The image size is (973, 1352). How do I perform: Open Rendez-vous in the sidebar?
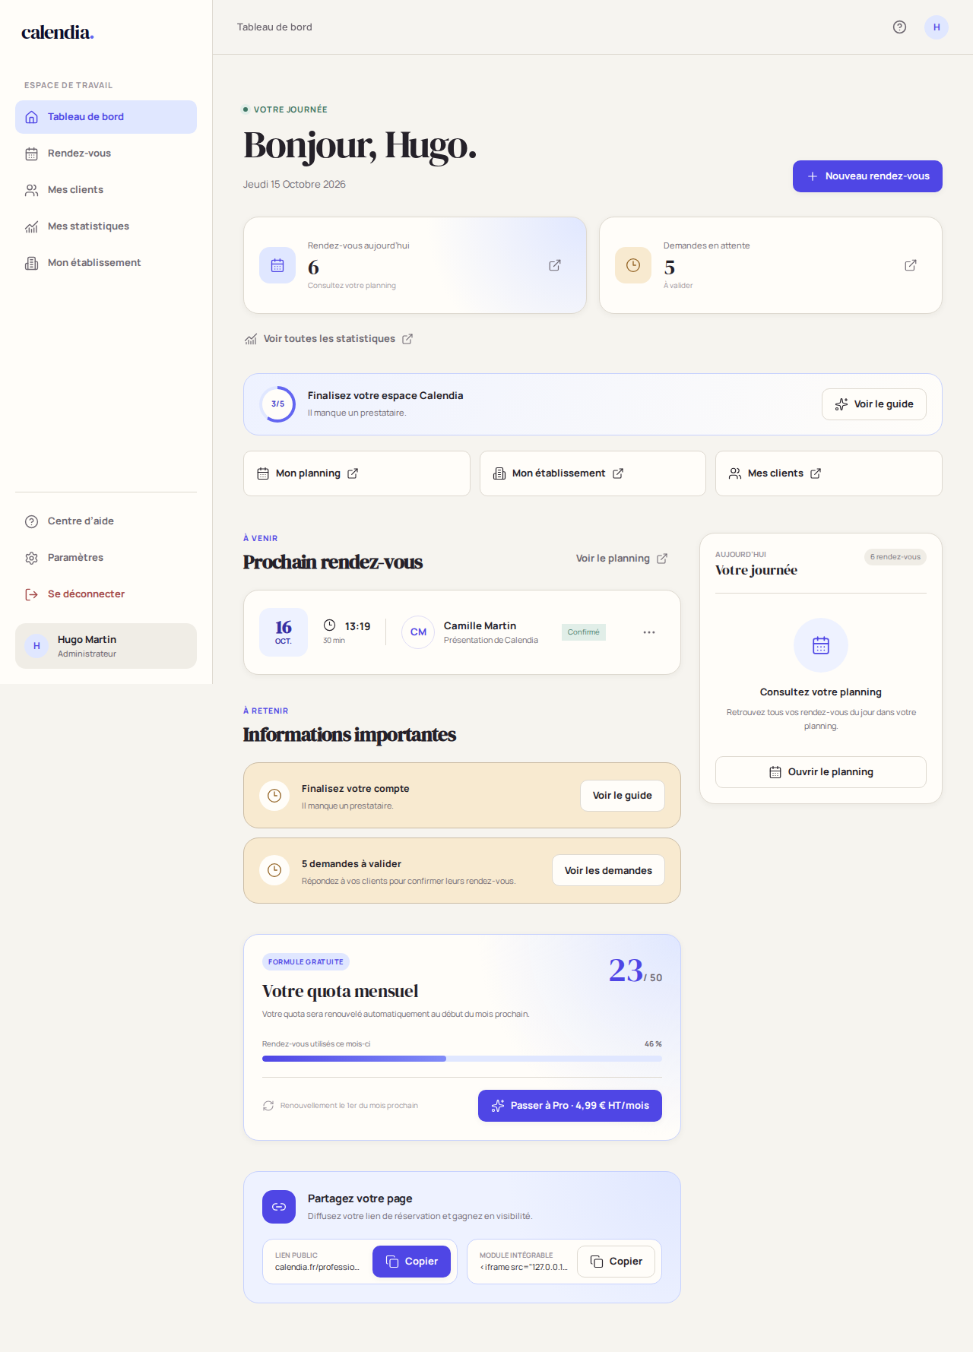click(106, 154)
